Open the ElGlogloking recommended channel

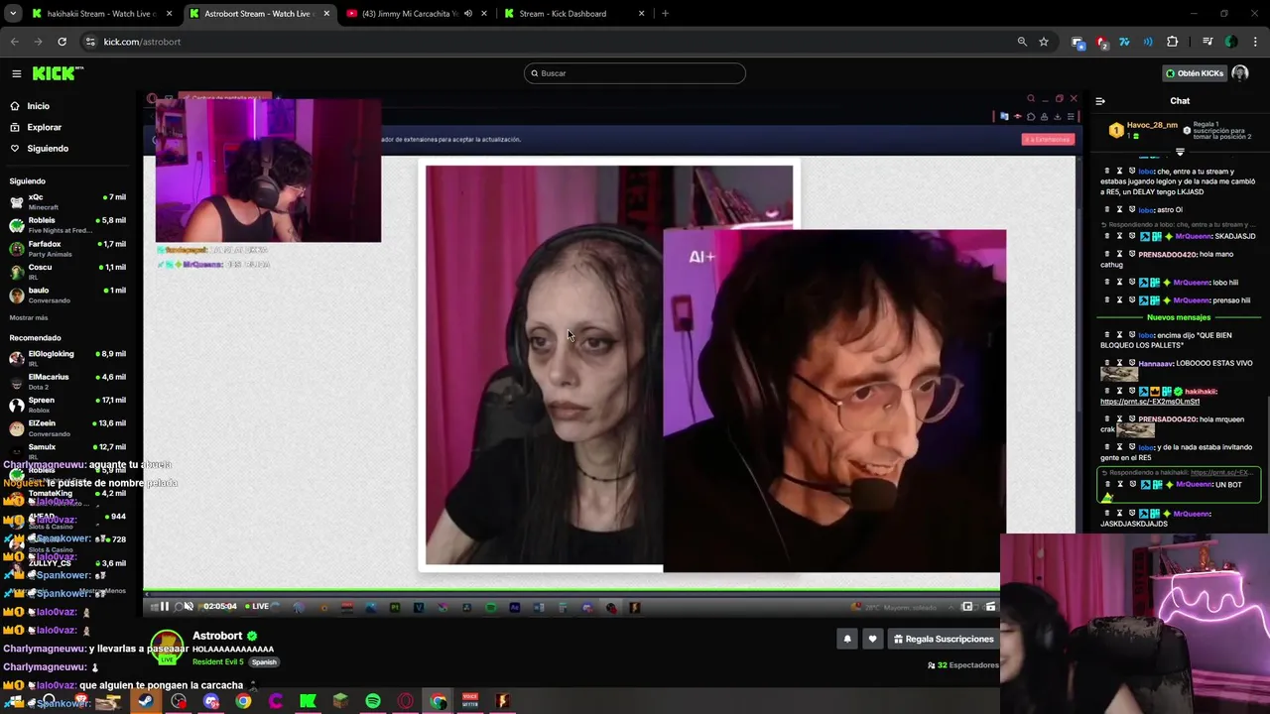point(67,358)
